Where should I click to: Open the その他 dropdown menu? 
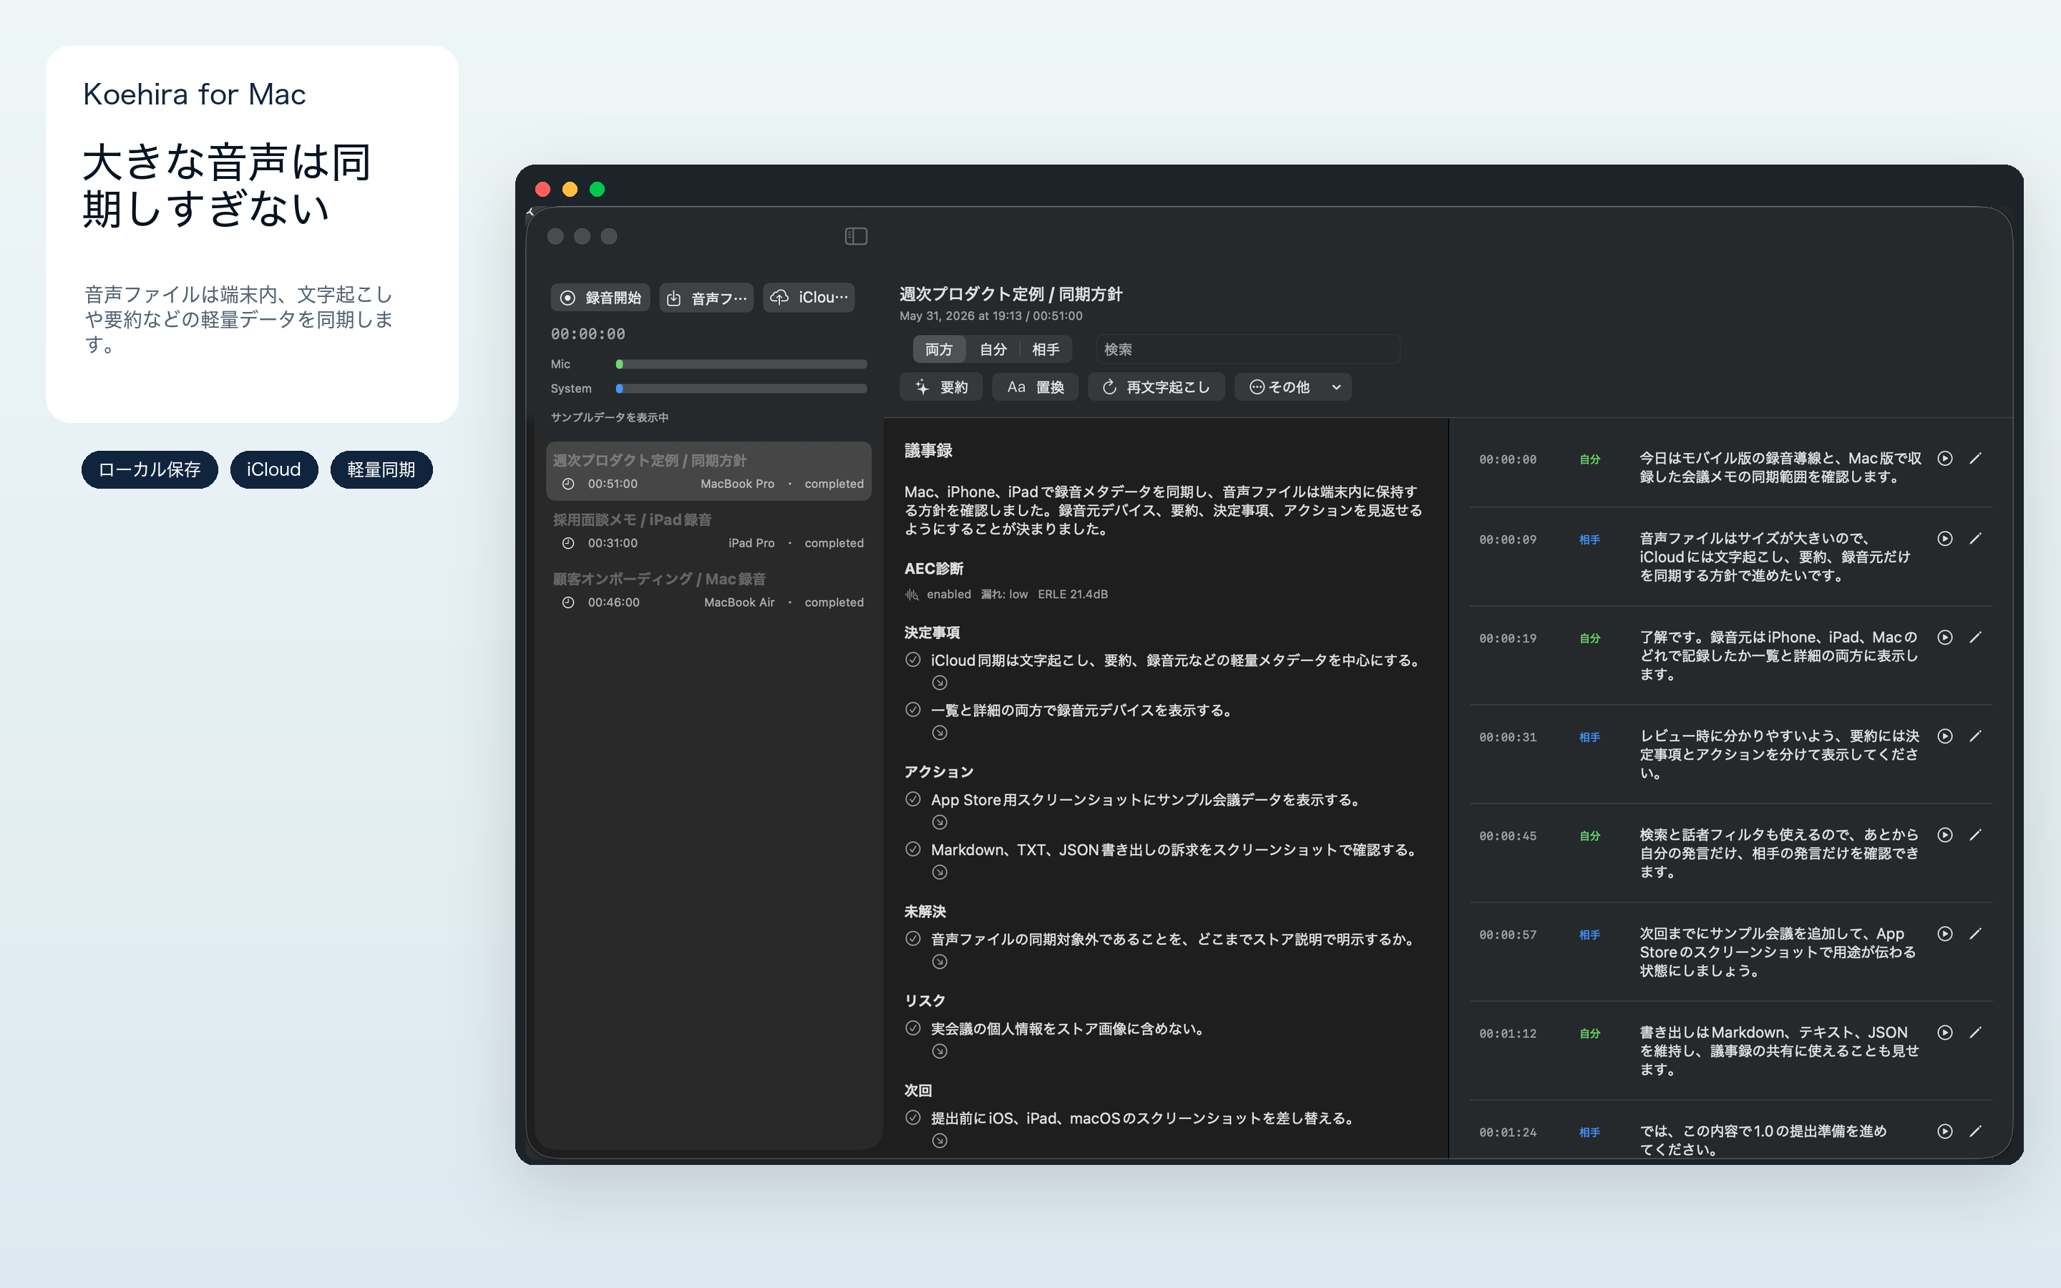[x=1293, y=386]
